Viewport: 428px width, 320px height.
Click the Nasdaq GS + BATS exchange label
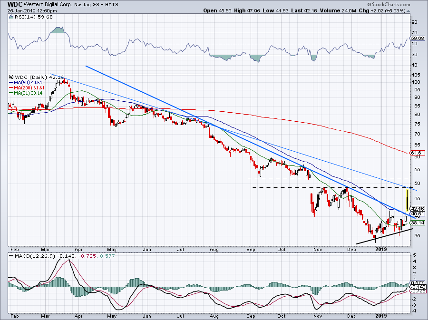96,5
